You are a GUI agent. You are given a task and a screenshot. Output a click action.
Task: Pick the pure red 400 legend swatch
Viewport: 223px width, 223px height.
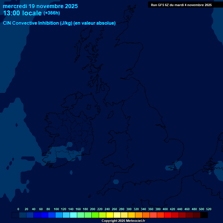[x=168, y=215]
